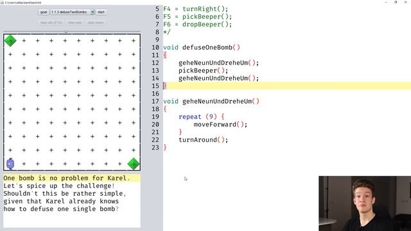Click the highlighted closing brace on line 15

165,86
